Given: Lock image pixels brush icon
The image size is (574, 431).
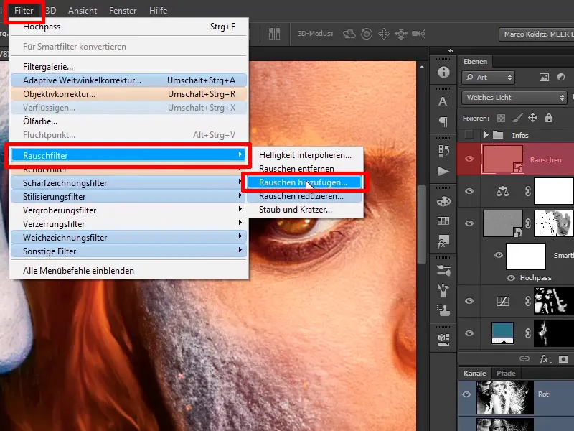Looking at the screenshot, I should click(517, 118).
